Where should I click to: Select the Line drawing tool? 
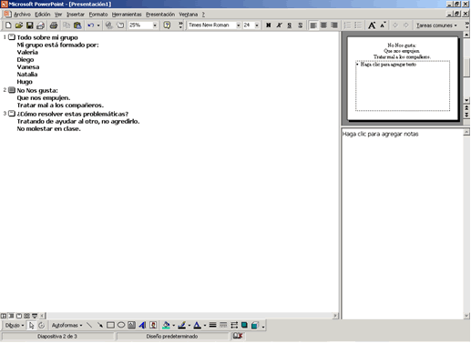tap(89, 326)
